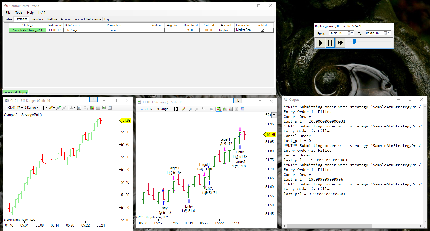Open cursor type arrow in right chart toolbar
The width and height of the screenshot is (430, 231).
pyautogui.click(x=207, y=109)
